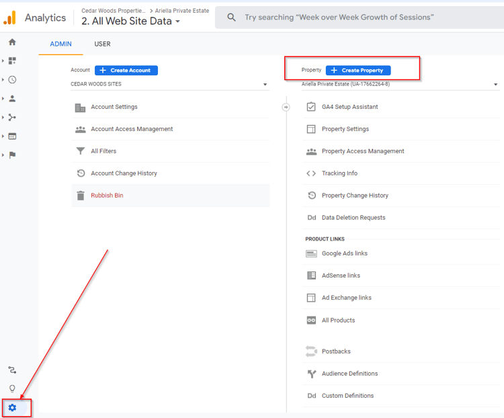The width and height of the screenshot is (504, 418).
Task: Open Account Access Management
Action: coord(171,129)
